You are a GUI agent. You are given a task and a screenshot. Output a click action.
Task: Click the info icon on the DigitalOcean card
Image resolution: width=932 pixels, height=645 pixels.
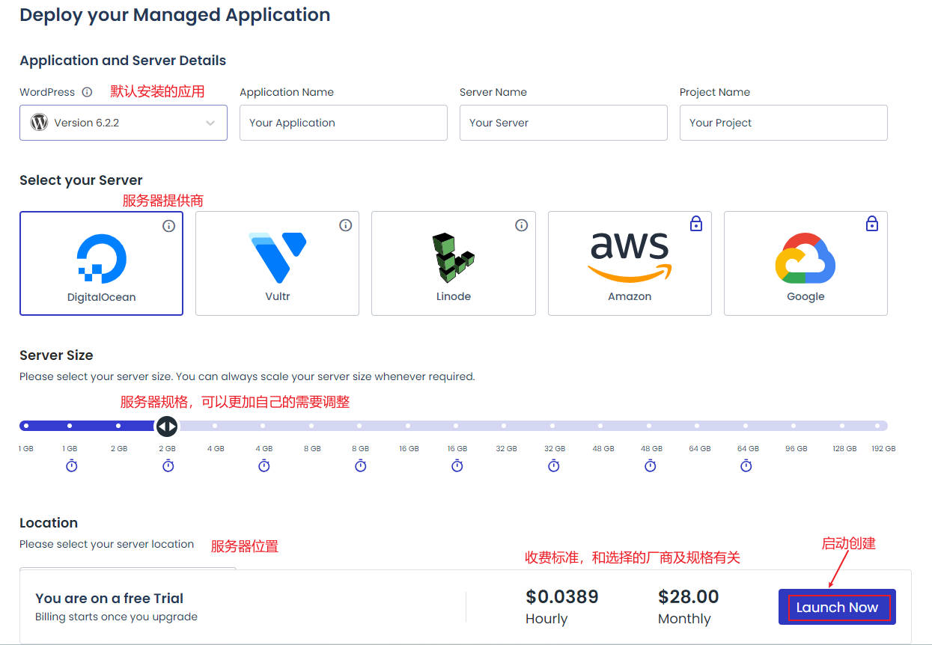168,225
